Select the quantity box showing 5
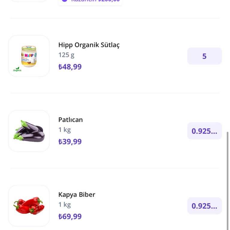The image size is (230, 230). [205, 56]
